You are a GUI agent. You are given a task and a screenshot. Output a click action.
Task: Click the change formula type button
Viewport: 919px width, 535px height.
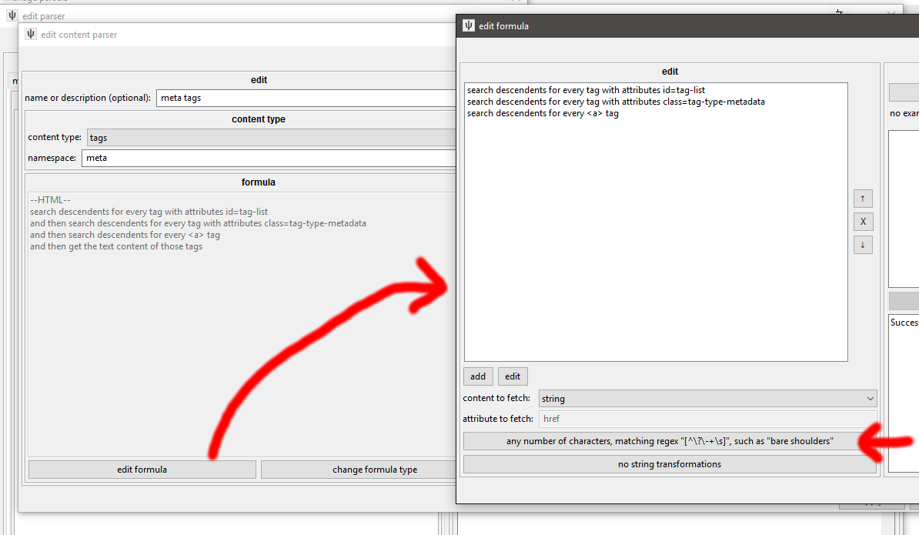359,470
